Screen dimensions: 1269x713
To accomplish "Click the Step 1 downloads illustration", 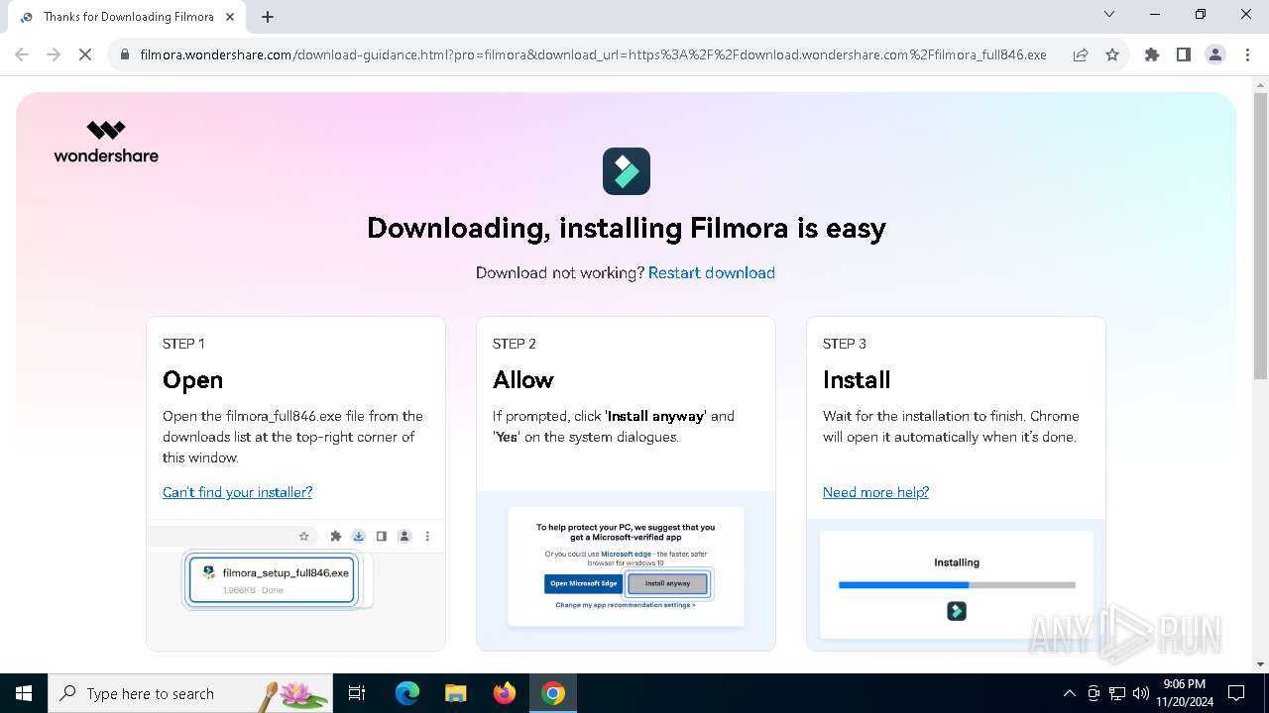I will coord(295,584).
